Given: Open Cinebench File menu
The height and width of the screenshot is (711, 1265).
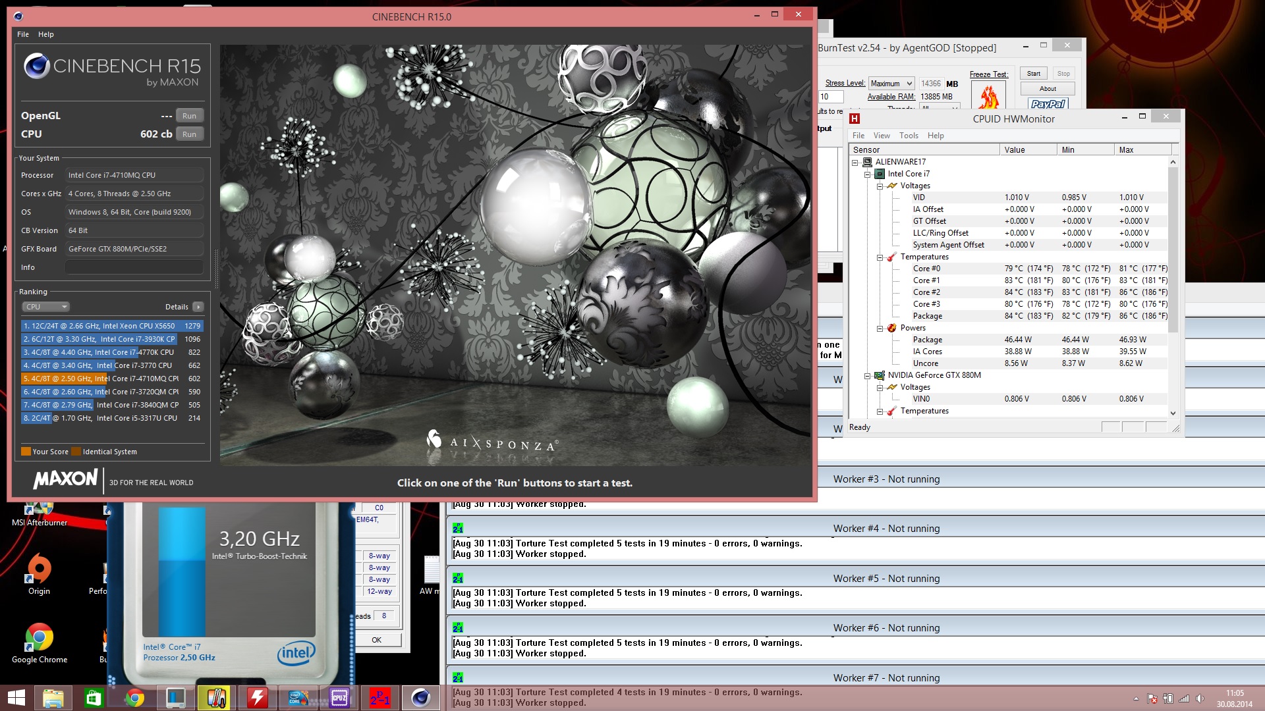Looking at the screenshot, I should [23, 34].
